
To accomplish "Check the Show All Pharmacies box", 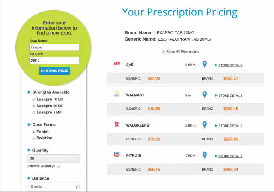I will 164,52.
